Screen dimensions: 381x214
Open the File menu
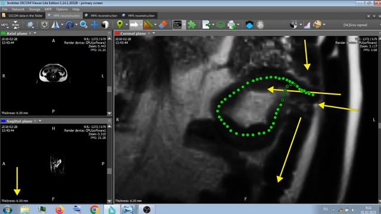(x=5, y=10)
